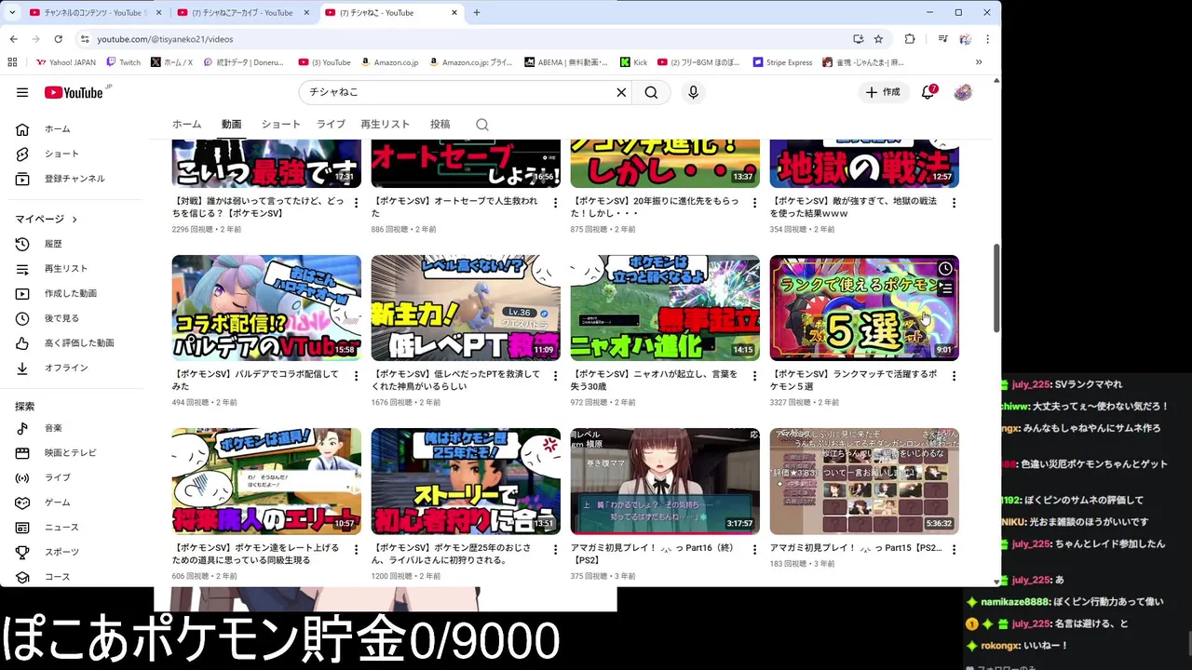Open the notifications bell
Screen dimensions: 1192x670
coord(928,92)
